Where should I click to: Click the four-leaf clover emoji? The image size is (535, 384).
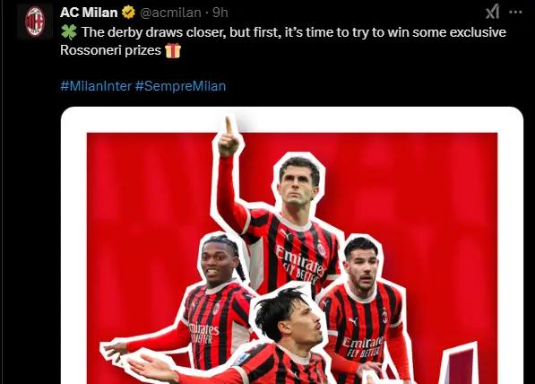[x=69, y=32]
